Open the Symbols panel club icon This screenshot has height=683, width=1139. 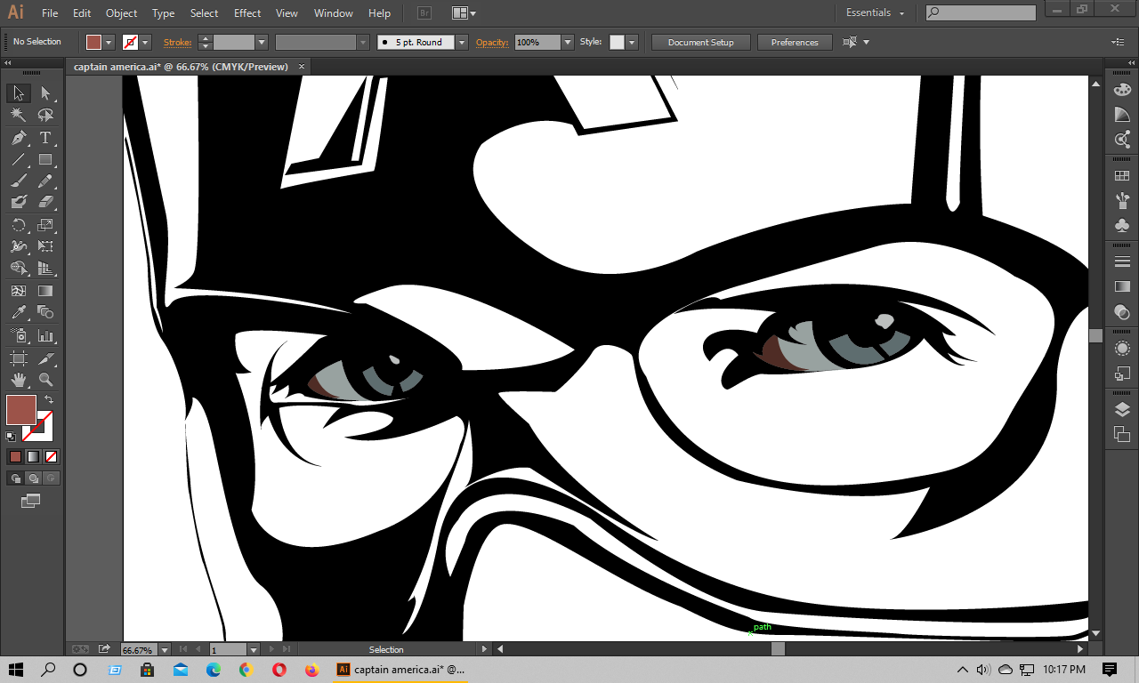point(1122,225)
